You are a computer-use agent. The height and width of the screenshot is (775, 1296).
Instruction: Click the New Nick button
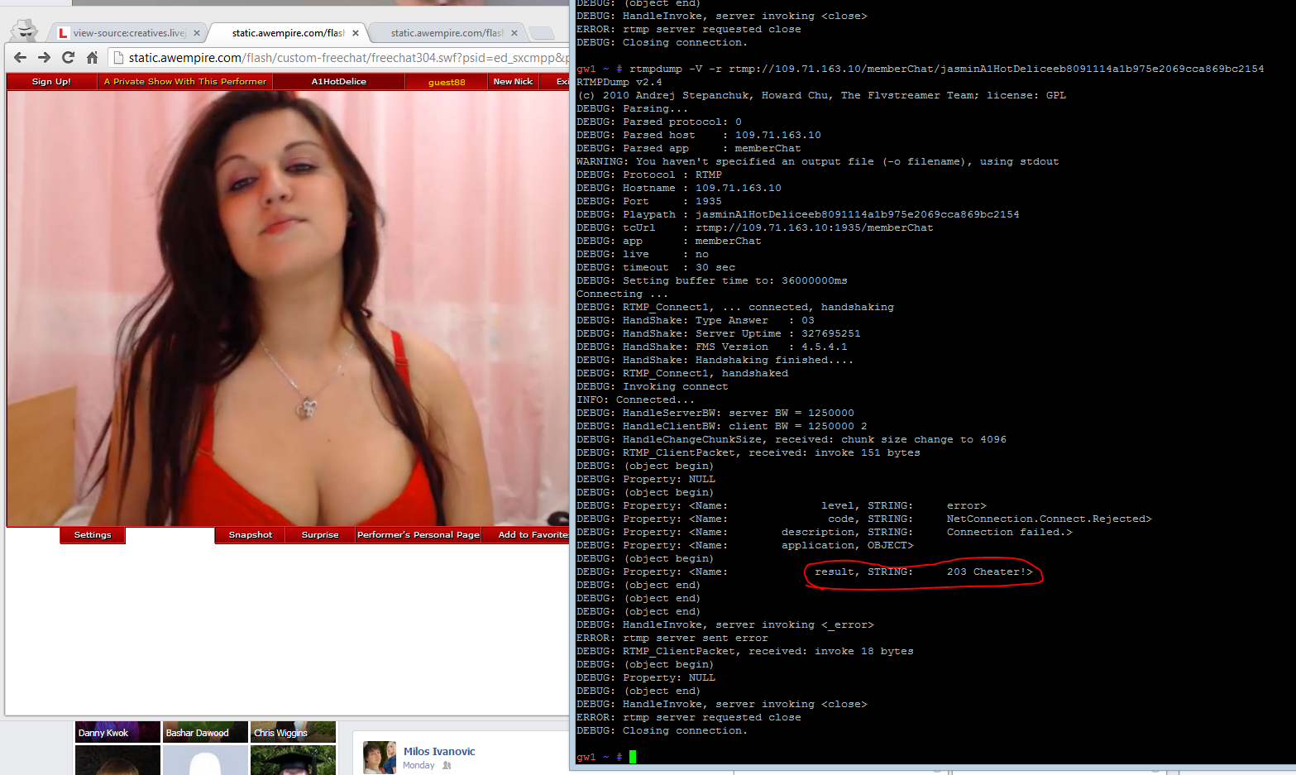click(513, 81)
